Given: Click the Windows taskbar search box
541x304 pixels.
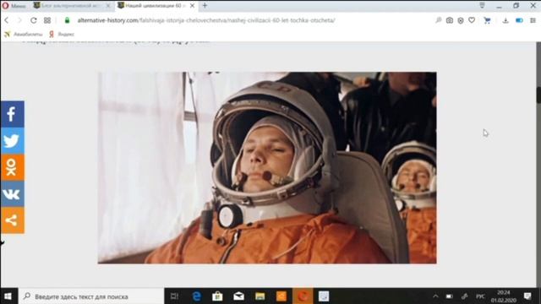Looking at the screenshot, I should point(91,296).
